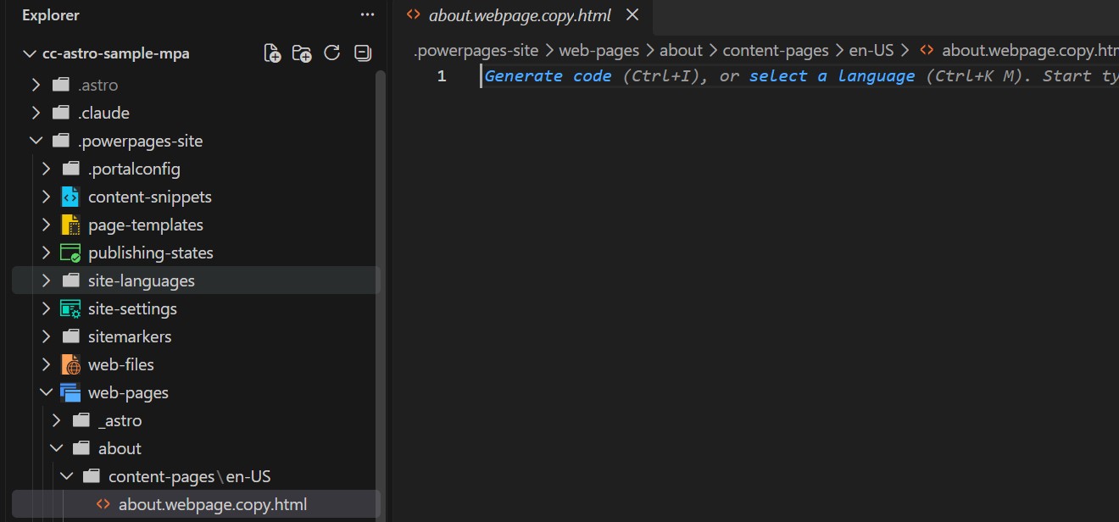Click the content-snippets folder icon

70,197
